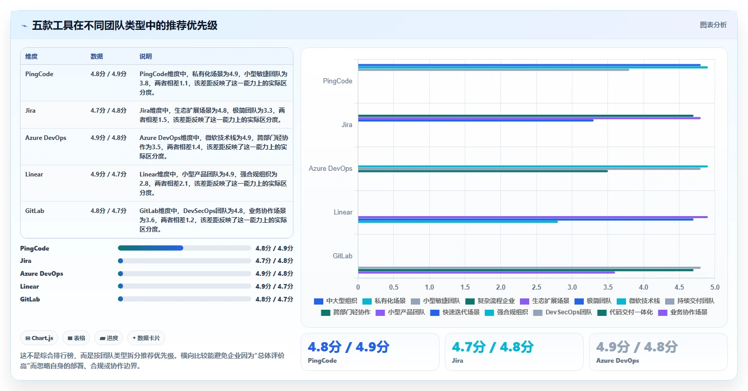
Task: Click the Jira y-axis label in chart
Action: coord(347,125)
